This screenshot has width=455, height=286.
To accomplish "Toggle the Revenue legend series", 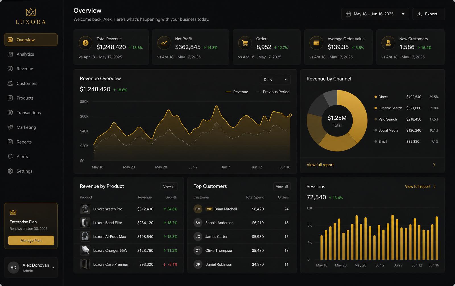I will (237, 92).
